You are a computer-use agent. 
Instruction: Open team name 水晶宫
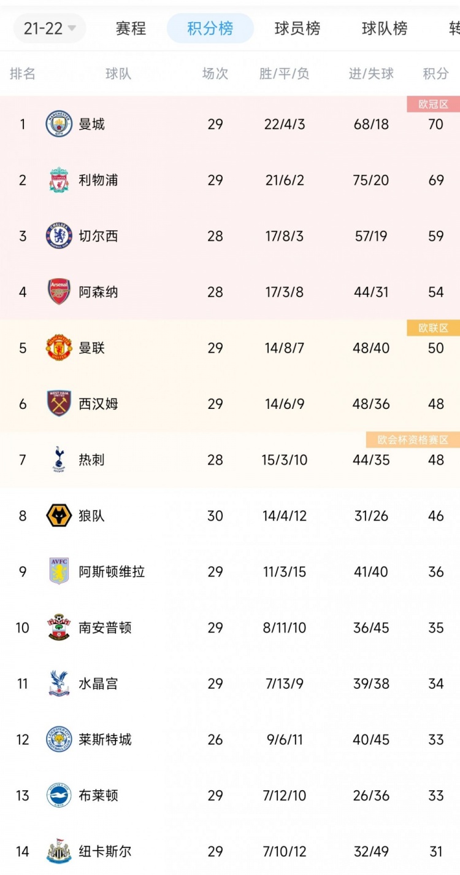[98, 683]
